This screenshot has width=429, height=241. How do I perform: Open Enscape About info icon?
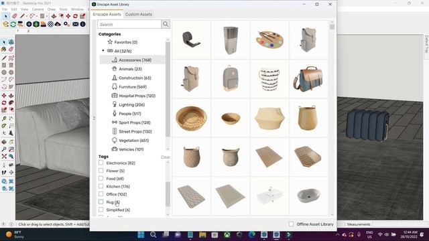point(82,24)
